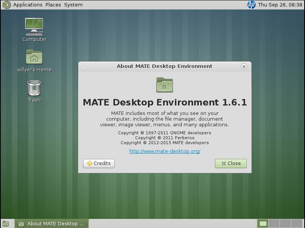The image size is (305, 228).
Task: Select the Computer desktop icon
Action: click(34, 30)
